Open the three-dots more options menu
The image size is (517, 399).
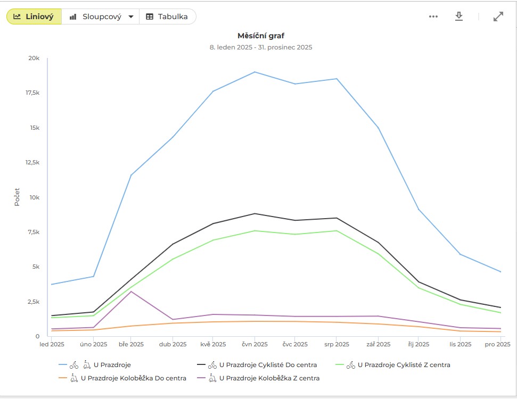tap(433, 16)
